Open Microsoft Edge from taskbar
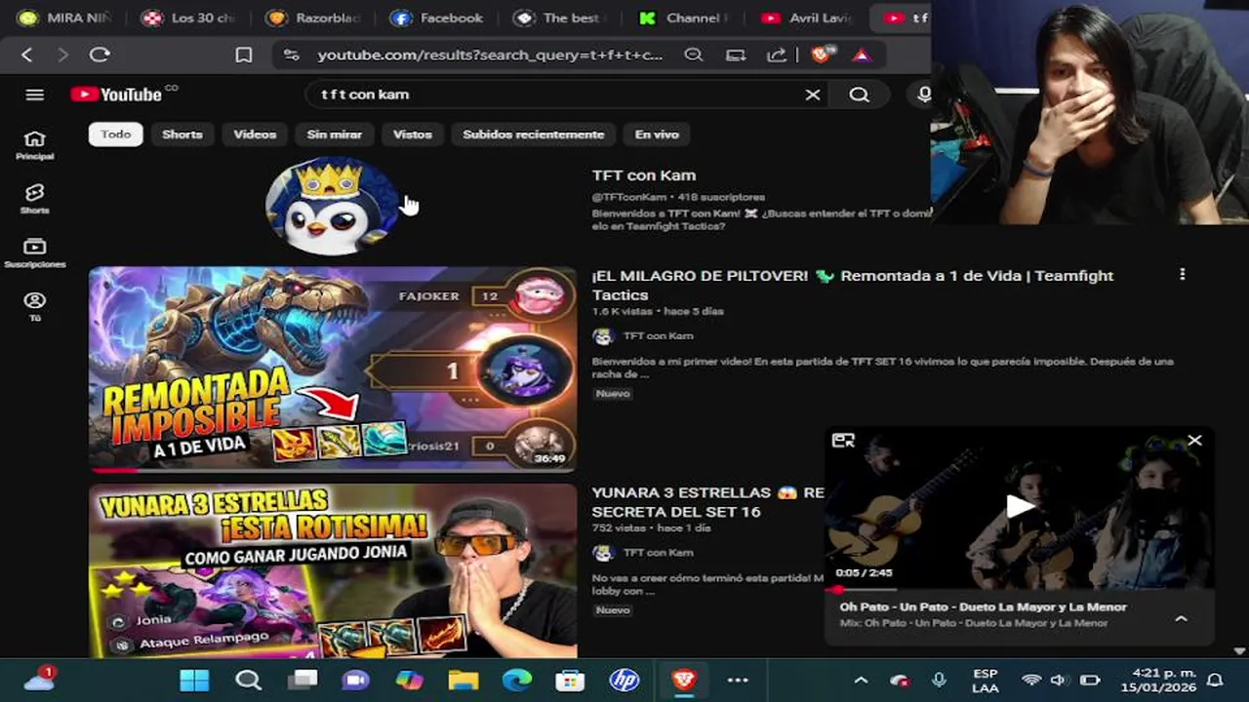The image size is (1249, 702). [x=517, y=681]
